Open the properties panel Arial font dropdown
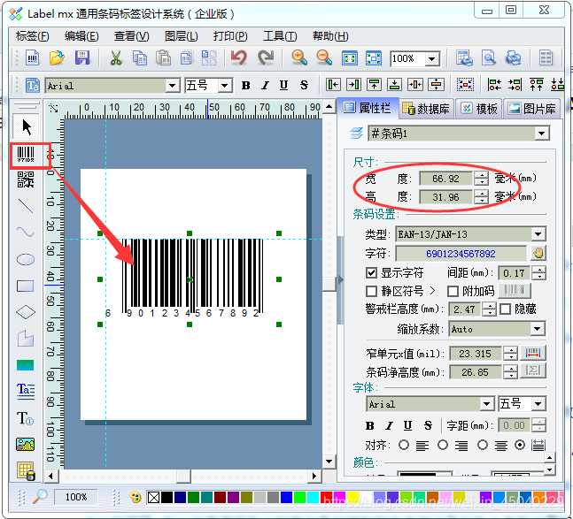The width and height of the screenshot is (573, 519). 486,404
